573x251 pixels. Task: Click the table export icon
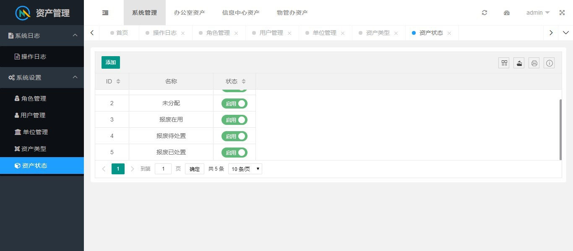[x=519, y=63]
